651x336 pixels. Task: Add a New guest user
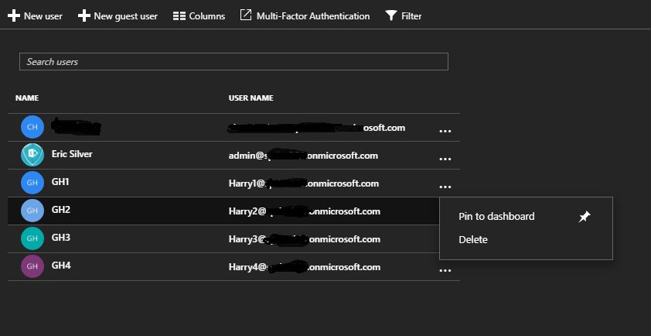(x=118, y=15)
